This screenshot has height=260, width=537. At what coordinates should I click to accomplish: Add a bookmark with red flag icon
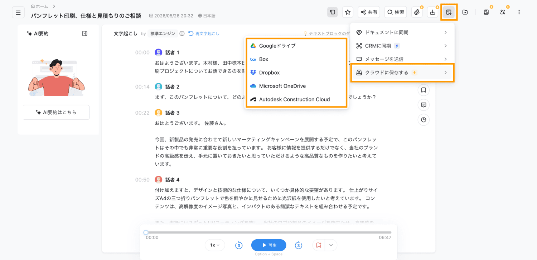point(319,245)
